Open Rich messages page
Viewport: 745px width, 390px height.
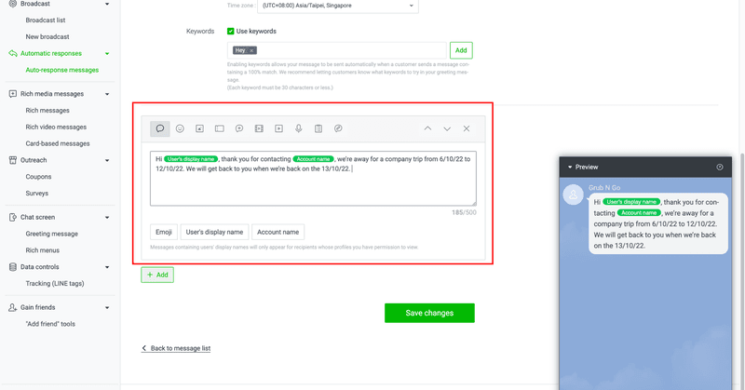[x=47, y=110]
